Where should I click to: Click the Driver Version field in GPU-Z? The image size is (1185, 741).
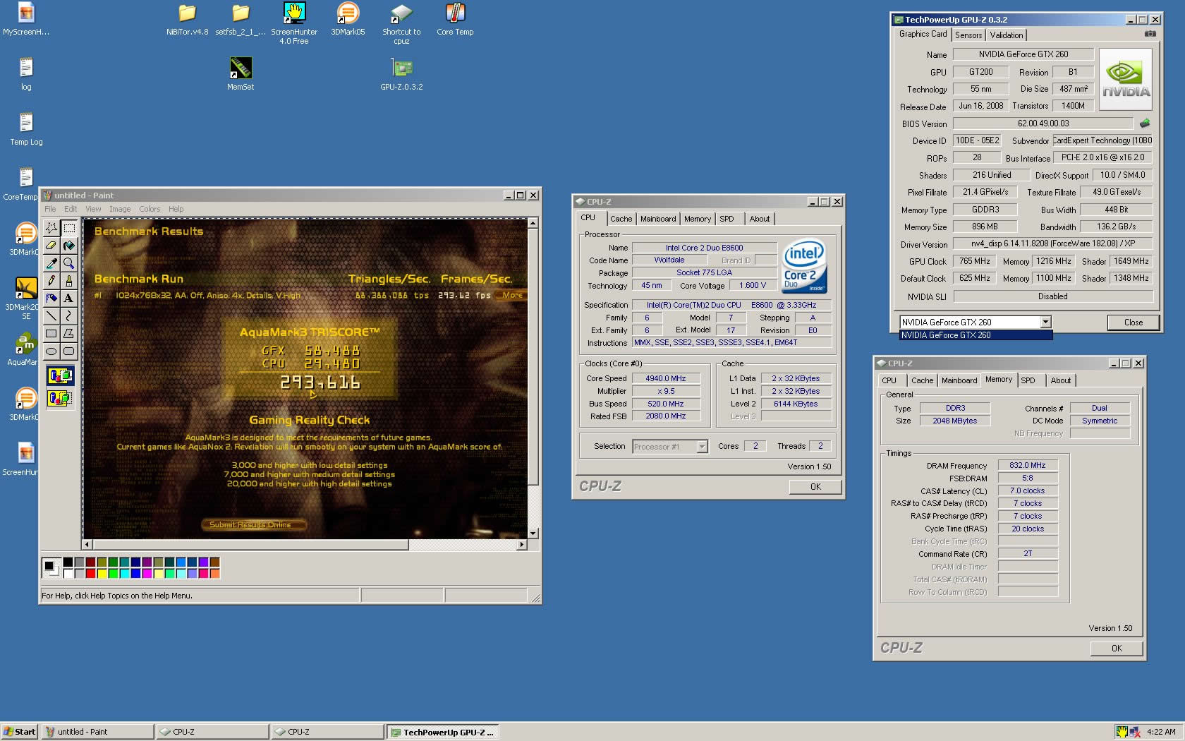tap(1053, 243)
